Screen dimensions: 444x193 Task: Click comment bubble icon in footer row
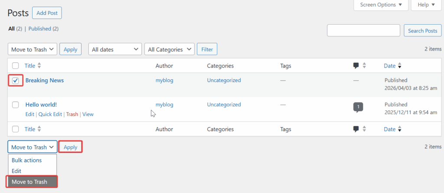point(356,129)
